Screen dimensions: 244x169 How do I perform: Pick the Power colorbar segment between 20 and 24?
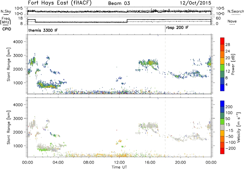pos(222,54)
